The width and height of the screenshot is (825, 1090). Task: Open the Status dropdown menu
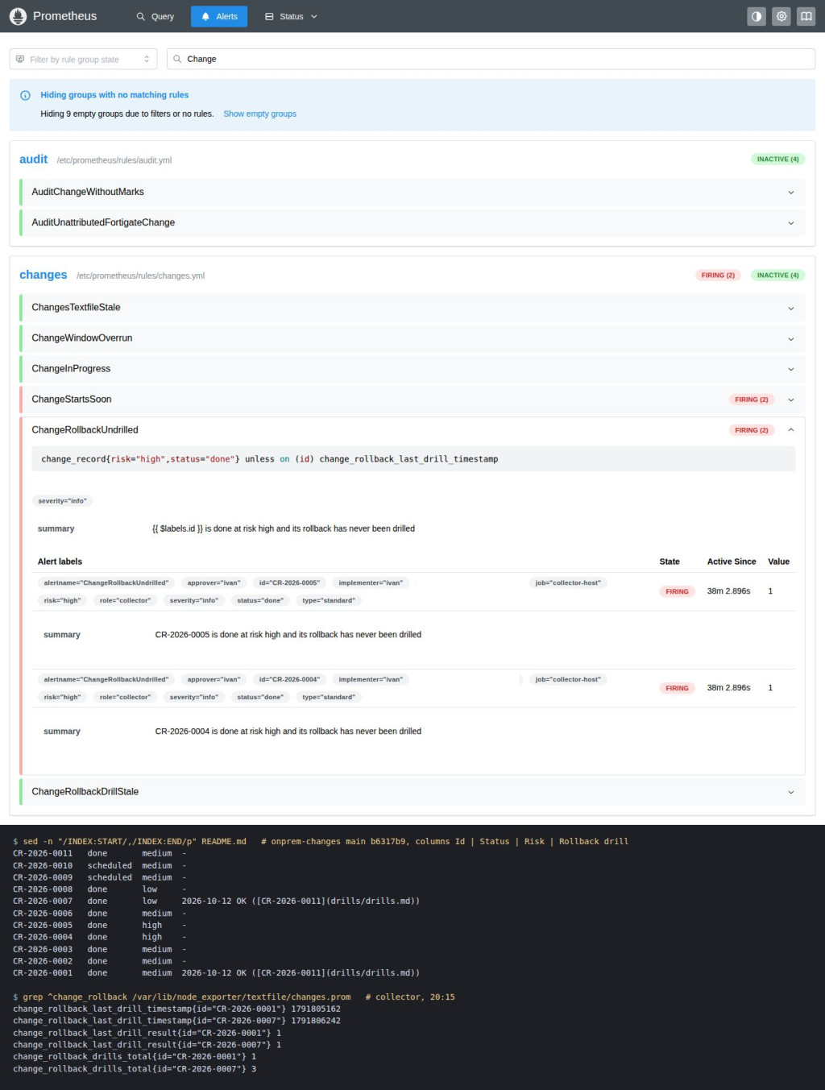[x=291, y=16]
